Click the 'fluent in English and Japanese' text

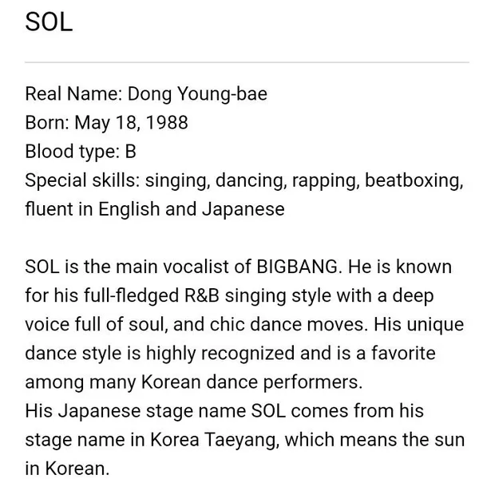click(155, 209)
